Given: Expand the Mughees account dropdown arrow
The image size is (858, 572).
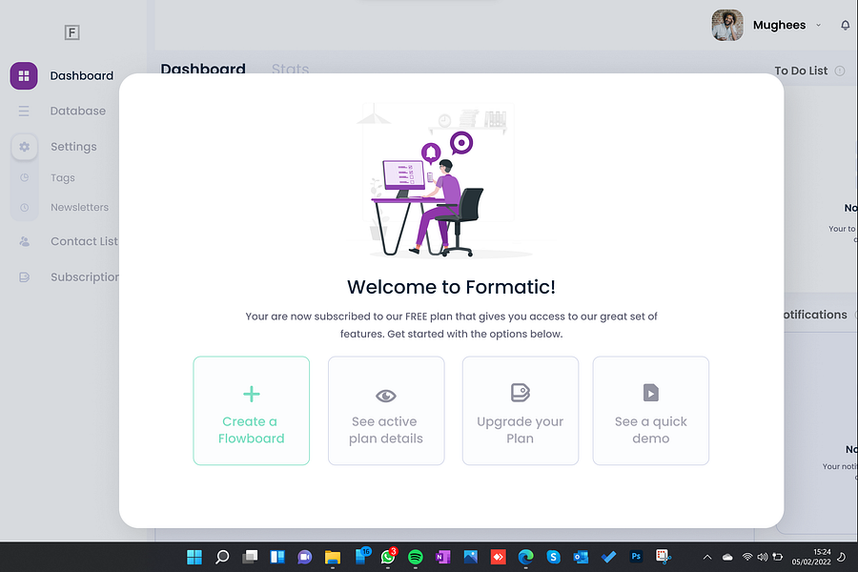Looking at the screenshot, I should click(819, 25).
